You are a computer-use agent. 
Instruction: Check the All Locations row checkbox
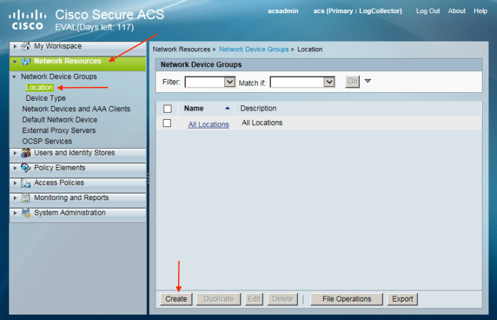[167, 123]
